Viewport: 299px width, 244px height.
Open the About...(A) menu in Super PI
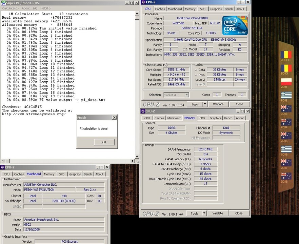click(x=29, y=8)
